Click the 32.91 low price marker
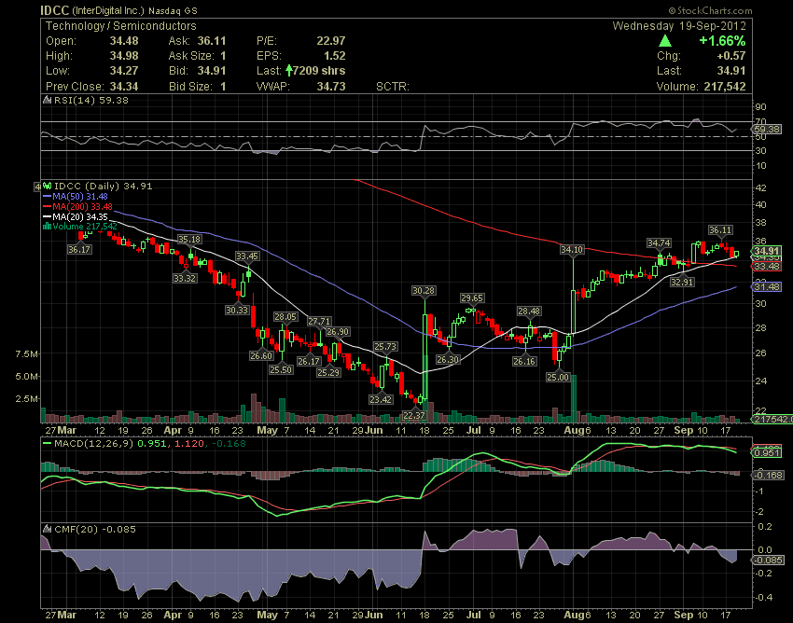Viewport: 793px width, 623px height. click(x=682, y=282)
